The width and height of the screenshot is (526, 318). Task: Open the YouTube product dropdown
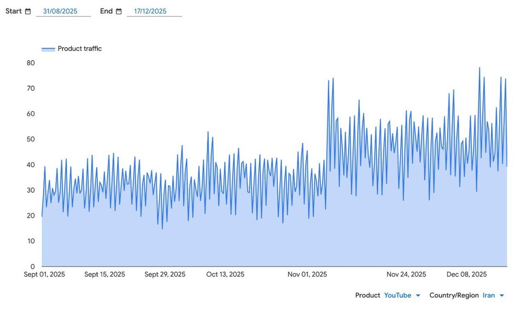click(398, 295)
